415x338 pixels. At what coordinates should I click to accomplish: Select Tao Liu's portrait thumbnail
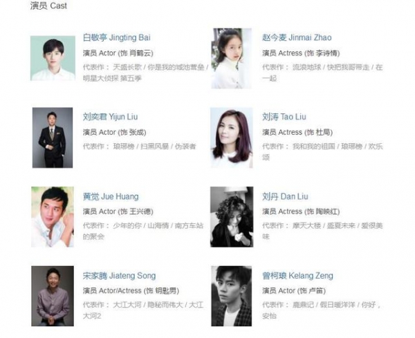click(x=232, y=138)
